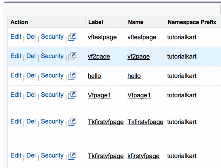This screenshot has height=168, width=221.
Task: Open vftestpage preview in new window icon
Action: (x=72, y=37)
